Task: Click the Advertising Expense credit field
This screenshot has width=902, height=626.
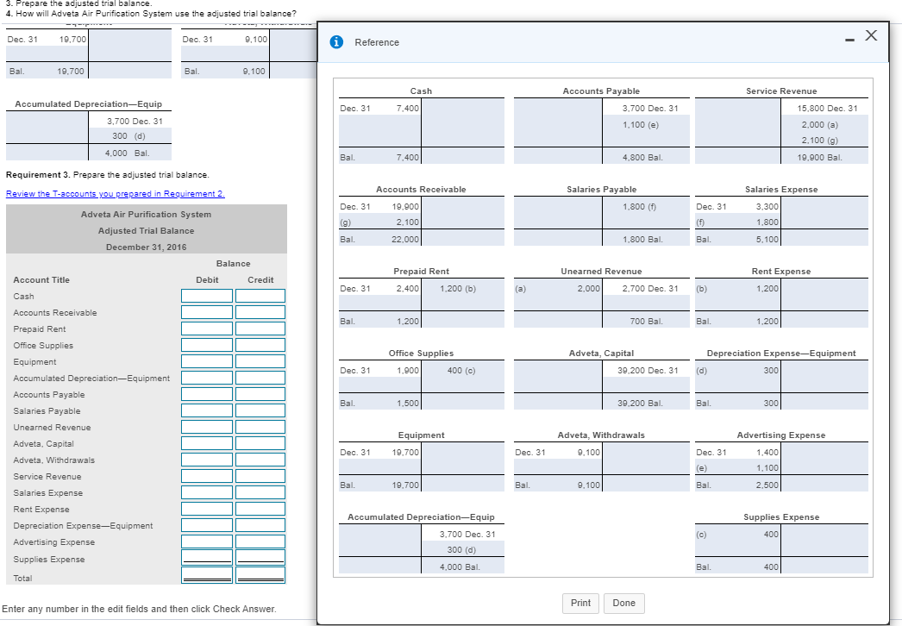Action: click(260, 542)
